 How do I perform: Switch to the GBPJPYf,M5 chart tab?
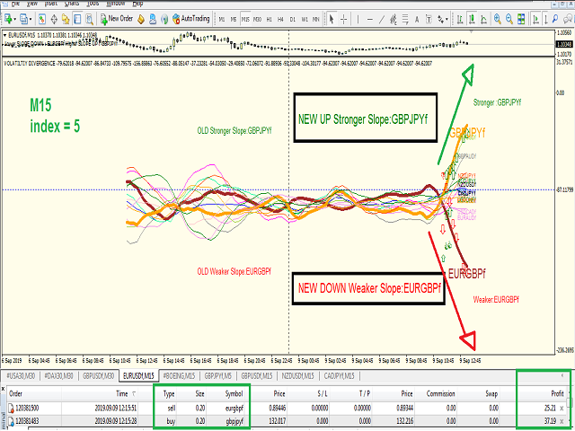[x=218, y=376]
